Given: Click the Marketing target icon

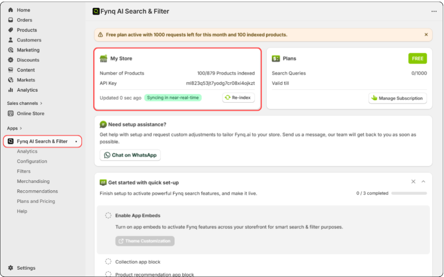Looking at the screenshot, I should 10,50.
